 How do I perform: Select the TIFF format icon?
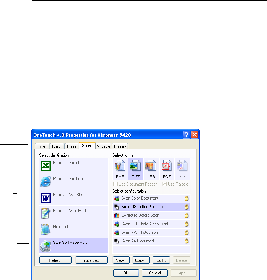click(135, 166)
